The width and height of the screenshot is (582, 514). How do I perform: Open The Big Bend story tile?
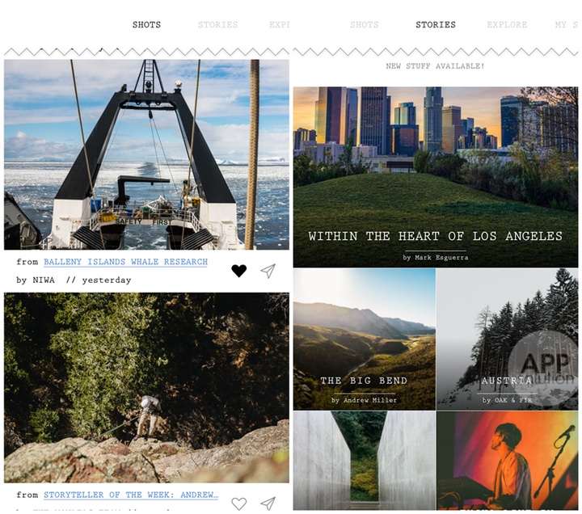pyautogui.click(x=364, y=339)
